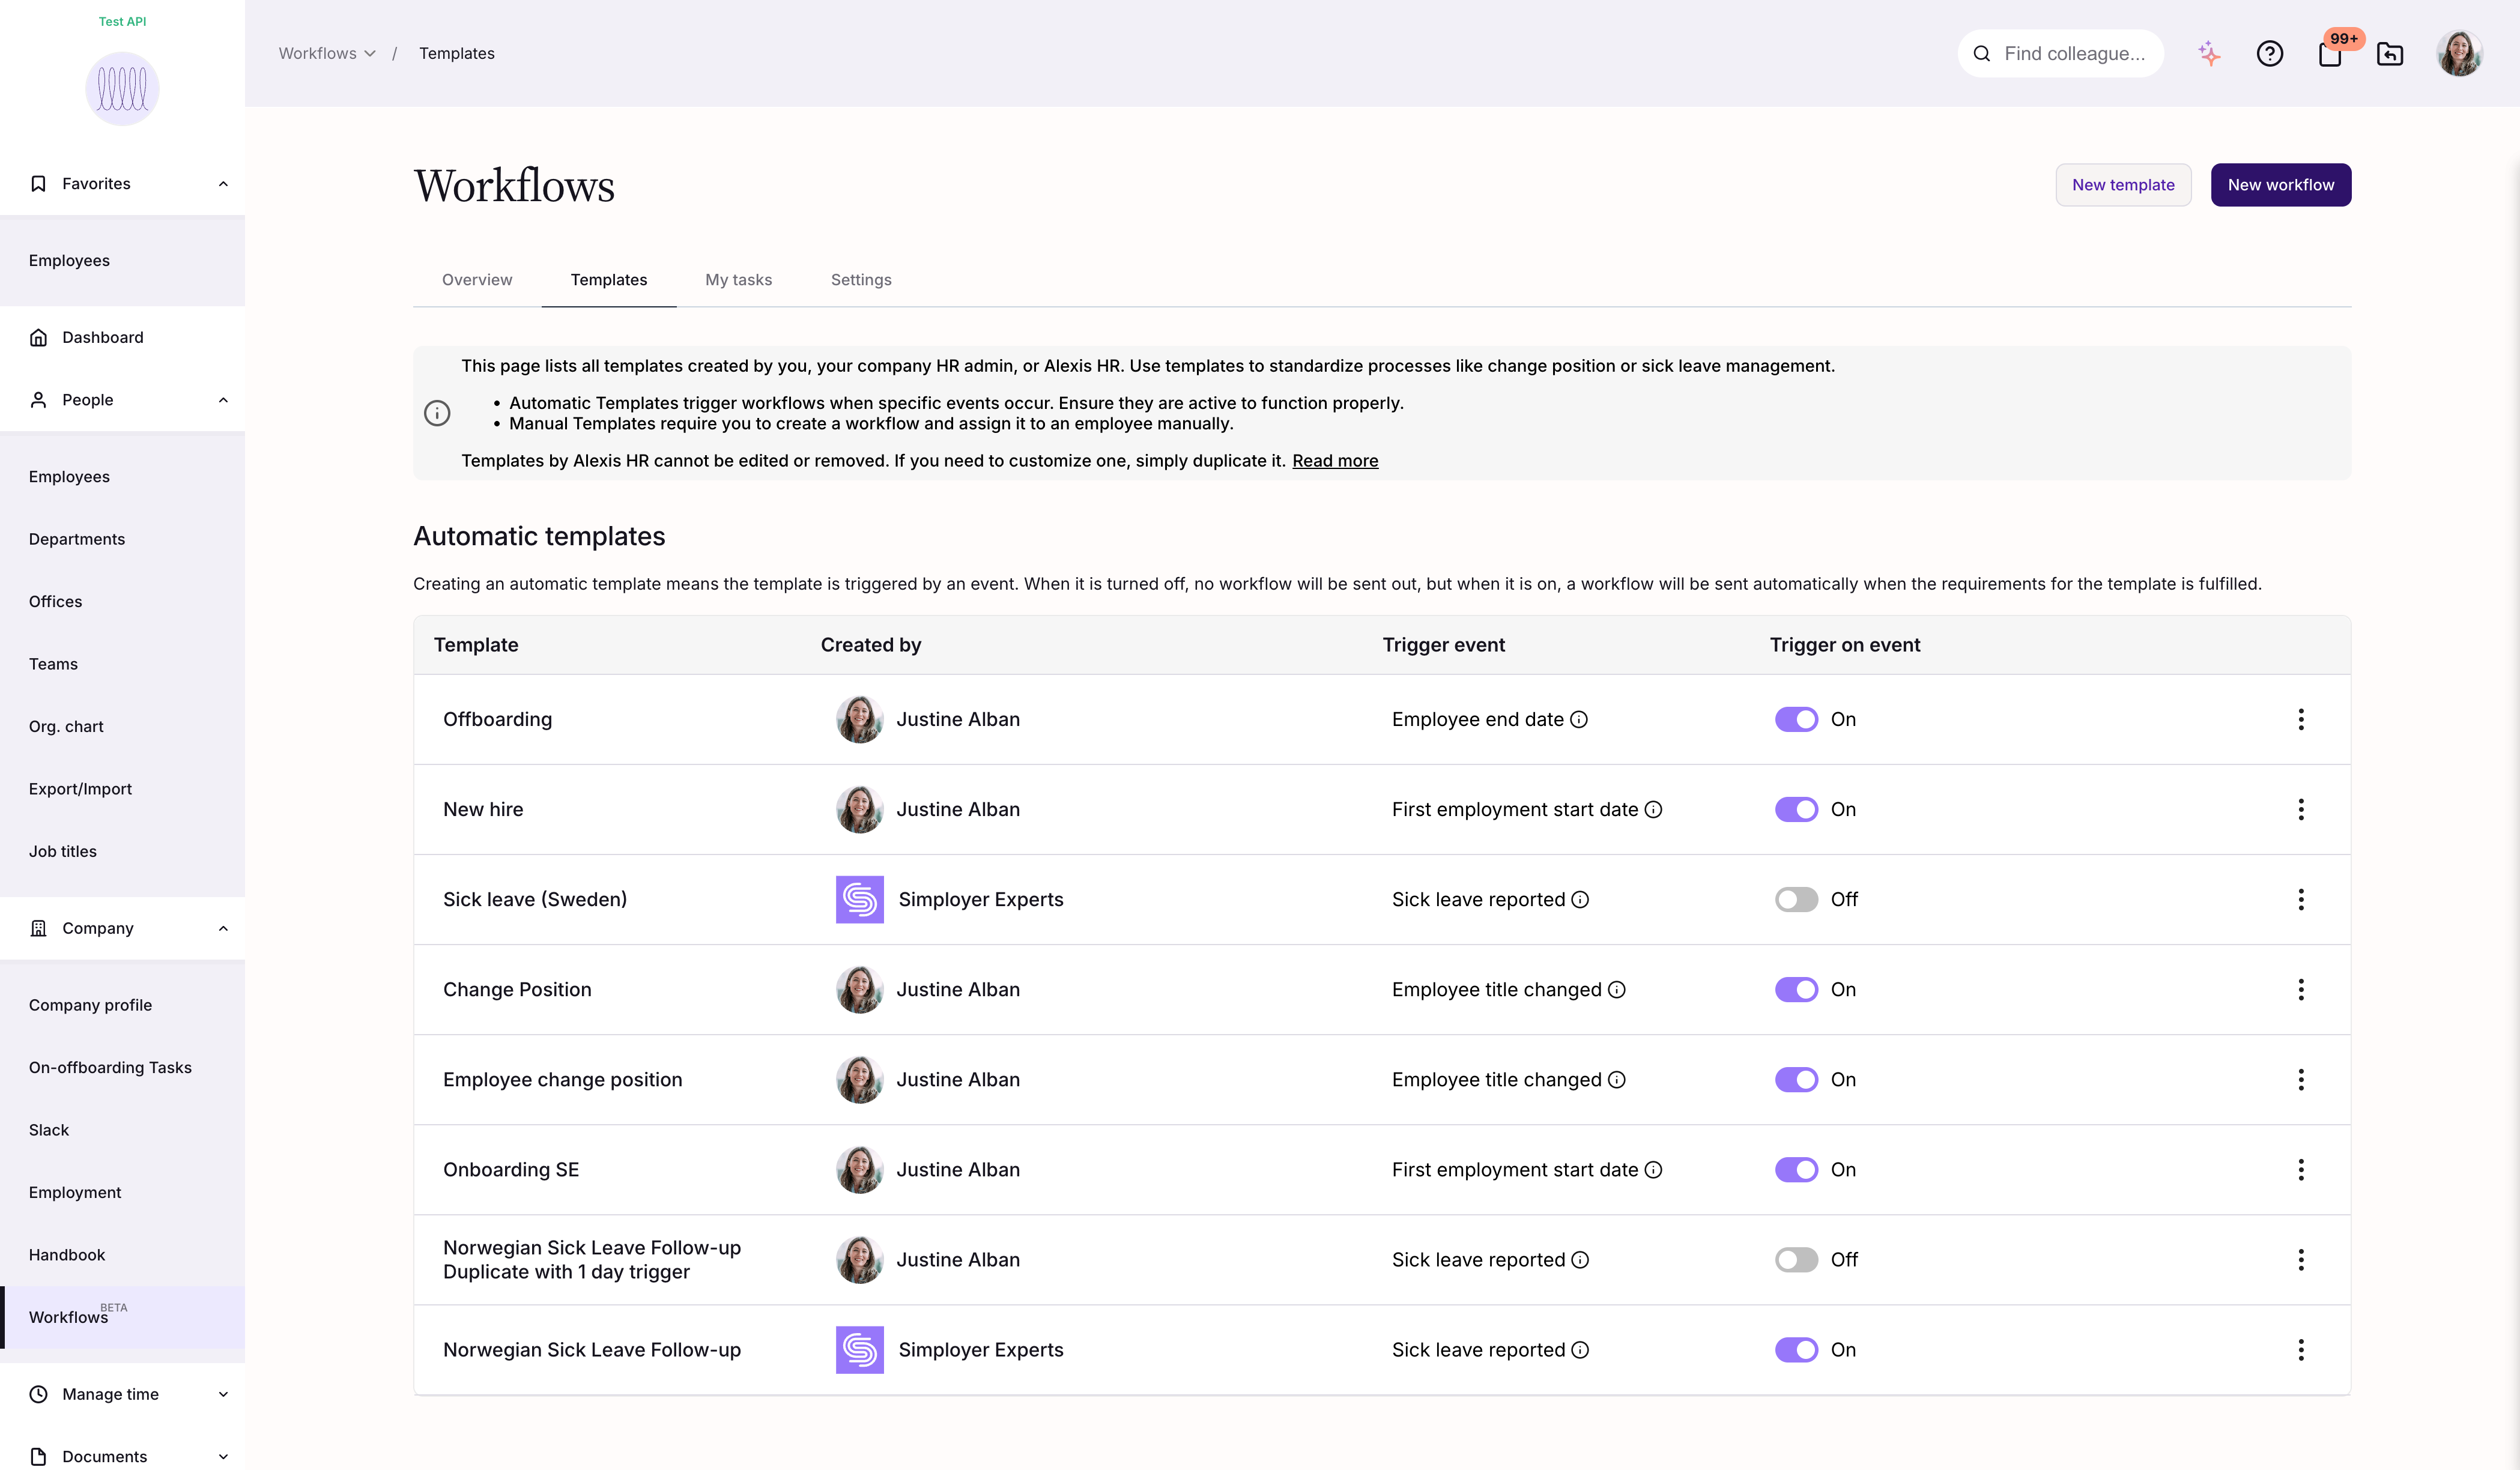
Task: Collapse the People section
Action: [x=223, y=400]
